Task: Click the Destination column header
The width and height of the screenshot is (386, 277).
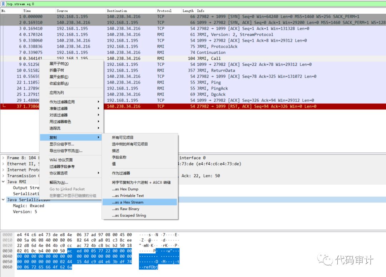Action: (117, 11)
